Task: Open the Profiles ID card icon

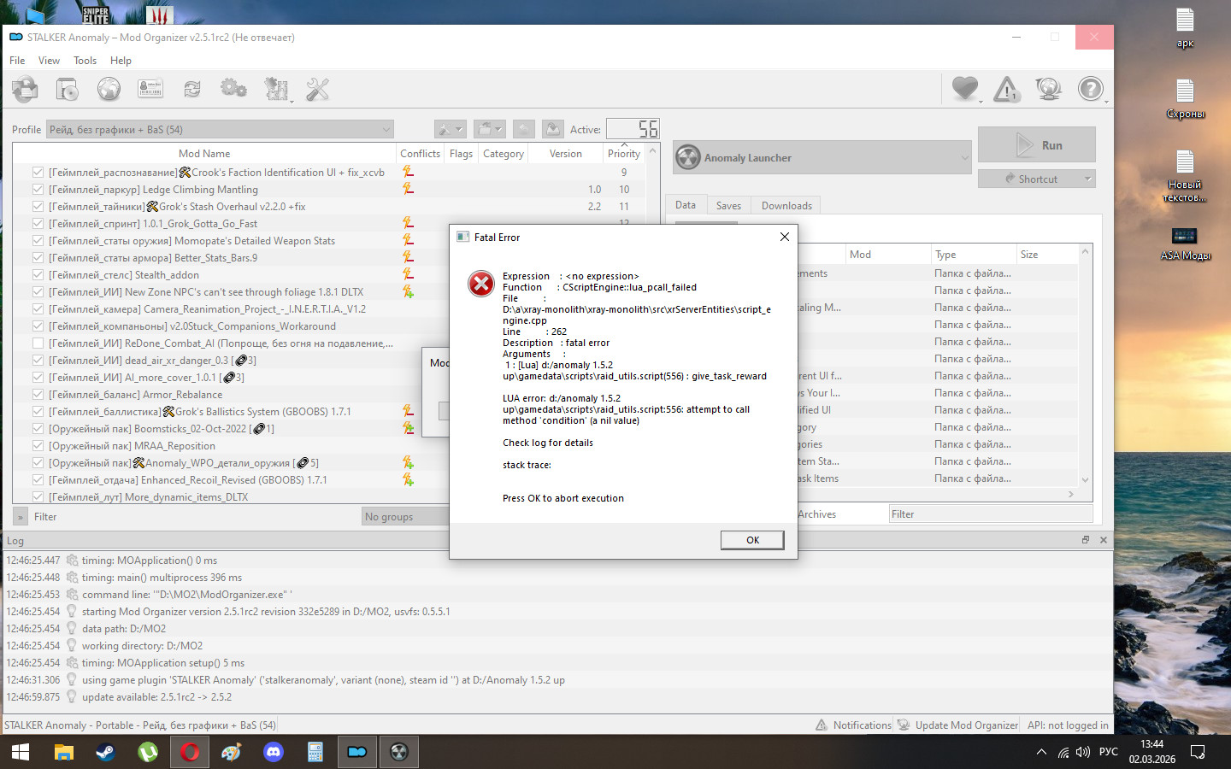Action: tap(150, 89)
